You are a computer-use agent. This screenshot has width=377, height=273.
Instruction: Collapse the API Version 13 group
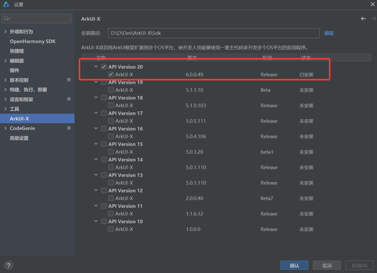pos(96,175)
